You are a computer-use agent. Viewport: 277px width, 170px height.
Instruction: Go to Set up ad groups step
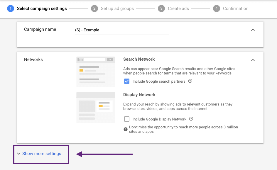click(117, 8)
